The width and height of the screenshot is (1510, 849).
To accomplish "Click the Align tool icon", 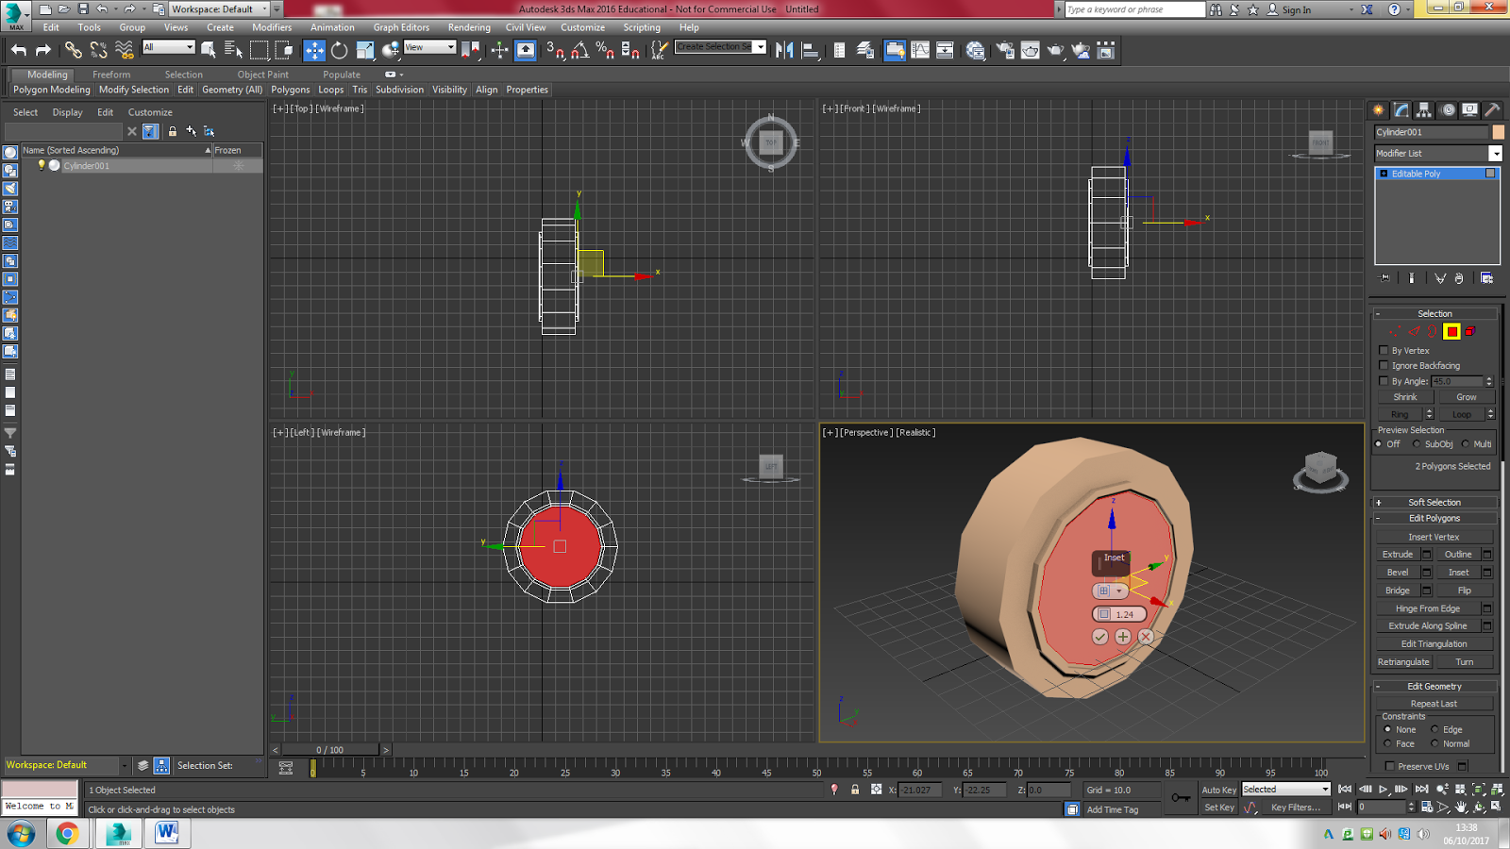I will pos(810,50).
